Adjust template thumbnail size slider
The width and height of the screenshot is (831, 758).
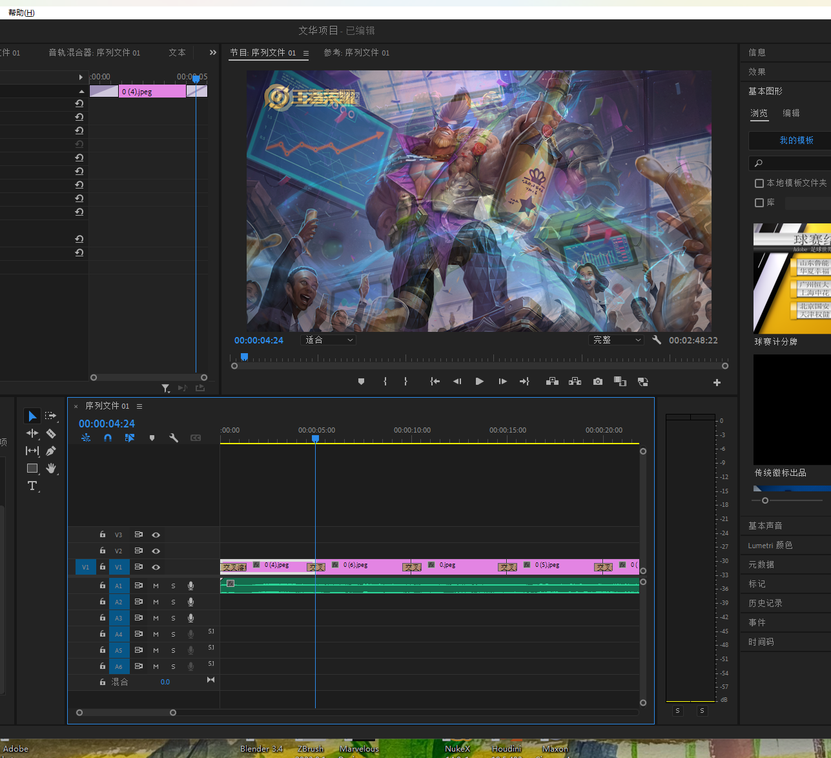[765, 500]
